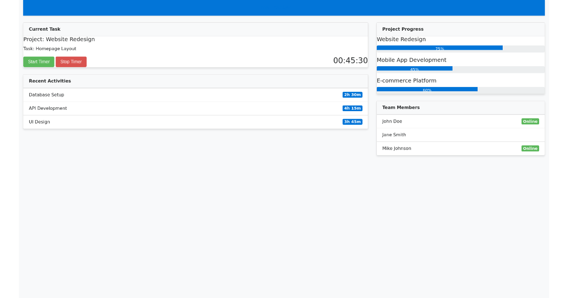Select the E-commerce Platform 60% progress bar
568x298 pixels.
426,89
